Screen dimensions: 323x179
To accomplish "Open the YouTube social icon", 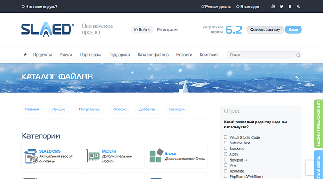I will (x=273, y=6).
